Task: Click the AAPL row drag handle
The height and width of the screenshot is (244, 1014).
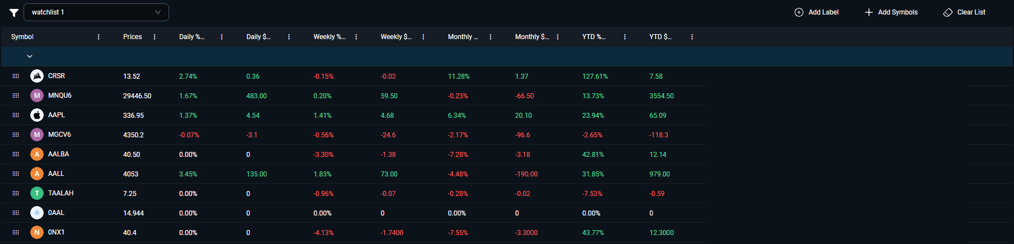Action: click(x=16, y=115)
